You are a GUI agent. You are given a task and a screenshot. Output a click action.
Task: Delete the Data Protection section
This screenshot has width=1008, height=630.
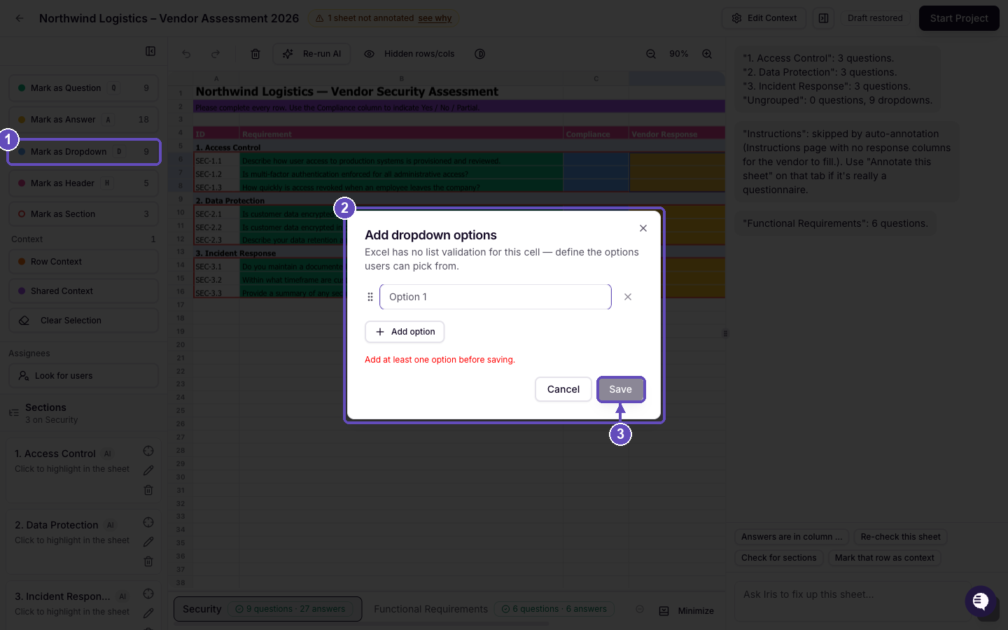(148, 561)
